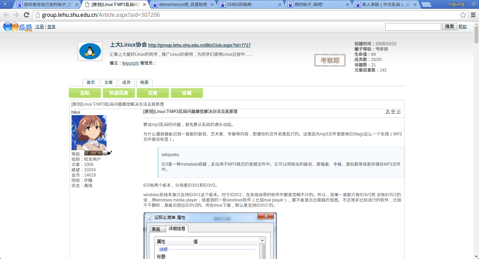
Task: Switch to the 我的帖子_i贴吧 tab
Action: (x=318, y=5)
